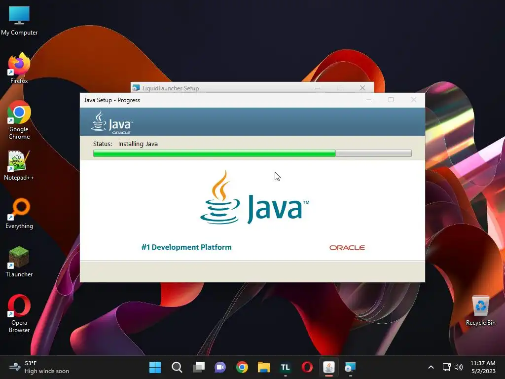Screen dimensions: 505x379
Task: Click the LiquidLauncher Setup title text
Action: (170, 88)
